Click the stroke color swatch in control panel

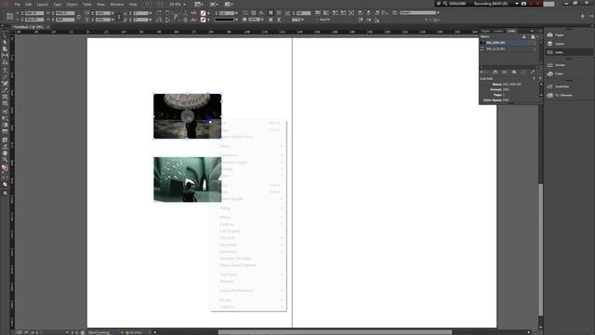pos(204,20)
